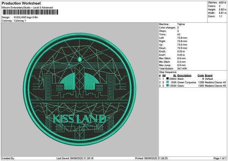
Task: Click the EndX value '0.00 in'
Action: point(181,51)
